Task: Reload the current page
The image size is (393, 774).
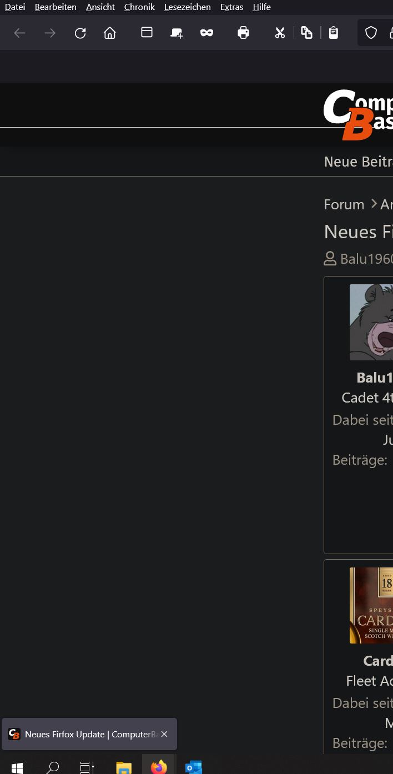Action: pyautogui.click(x=80, y=33)
